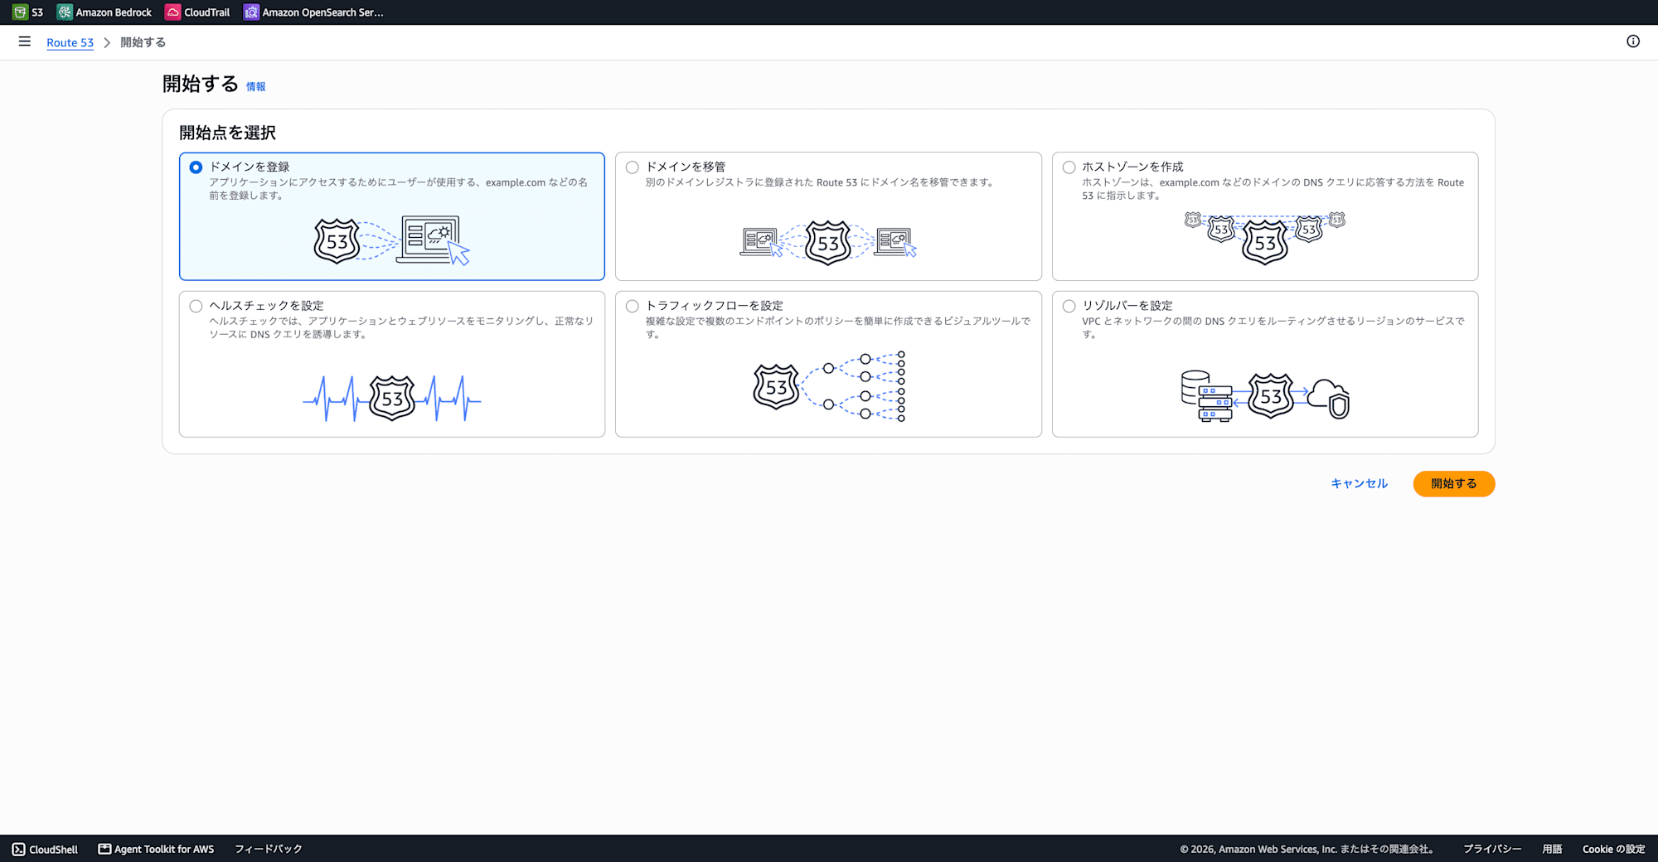This screenshot has width=1658, height=862.
Task: Pick the トラフィックフローを設定 radio option
Action: click(633, 306)
